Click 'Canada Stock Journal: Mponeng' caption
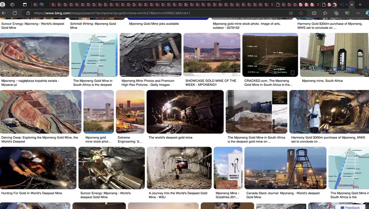 tap(283, 195)
